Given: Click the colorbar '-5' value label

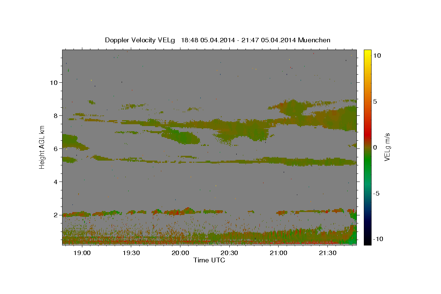Looking at the screenshot, I should click(377, 193).
